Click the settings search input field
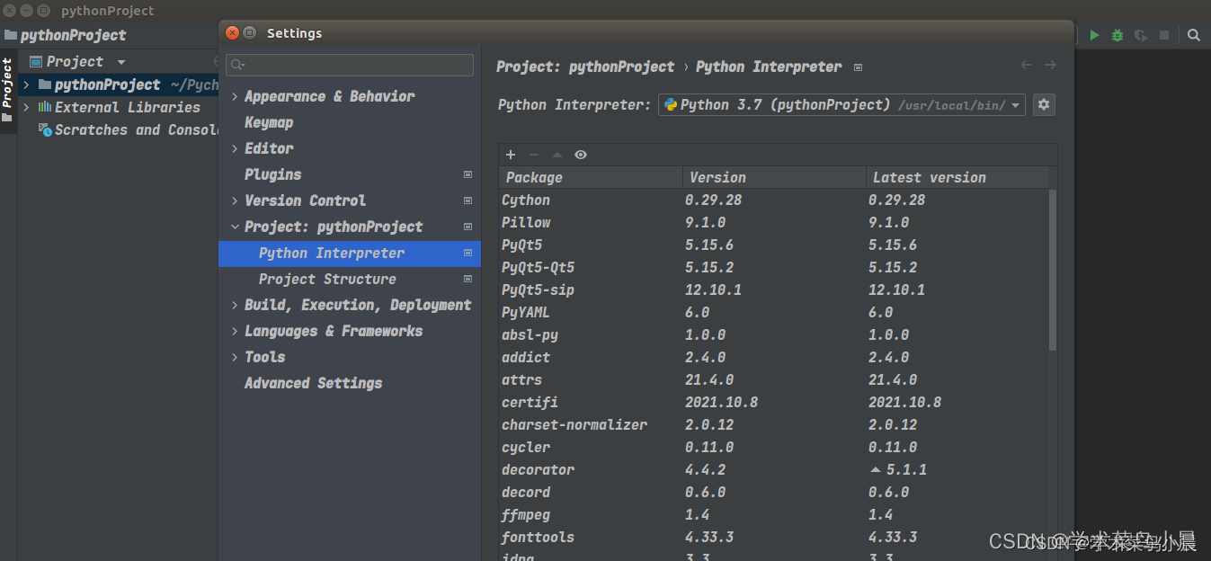Image resolution: width=1211 pixels, height=561 pixels. [x=351, y=65]
